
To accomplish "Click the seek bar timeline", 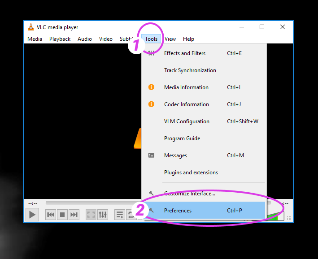I will click(x=90, y=203).
